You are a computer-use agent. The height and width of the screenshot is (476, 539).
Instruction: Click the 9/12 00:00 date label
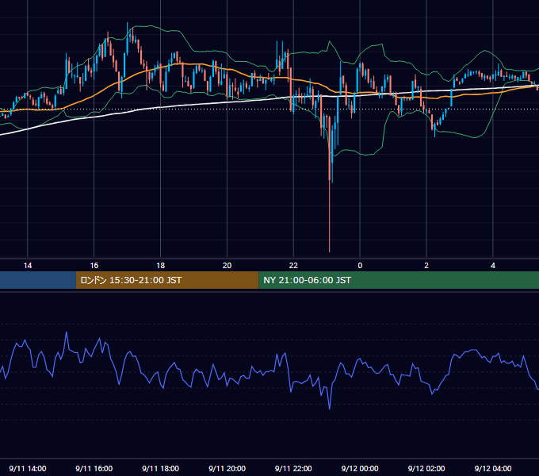360,468
